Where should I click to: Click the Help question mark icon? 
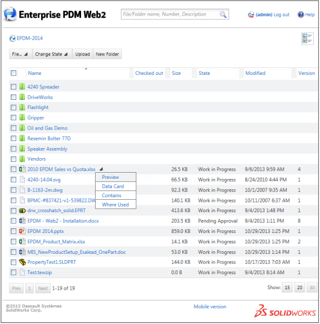tap(300, 15)
